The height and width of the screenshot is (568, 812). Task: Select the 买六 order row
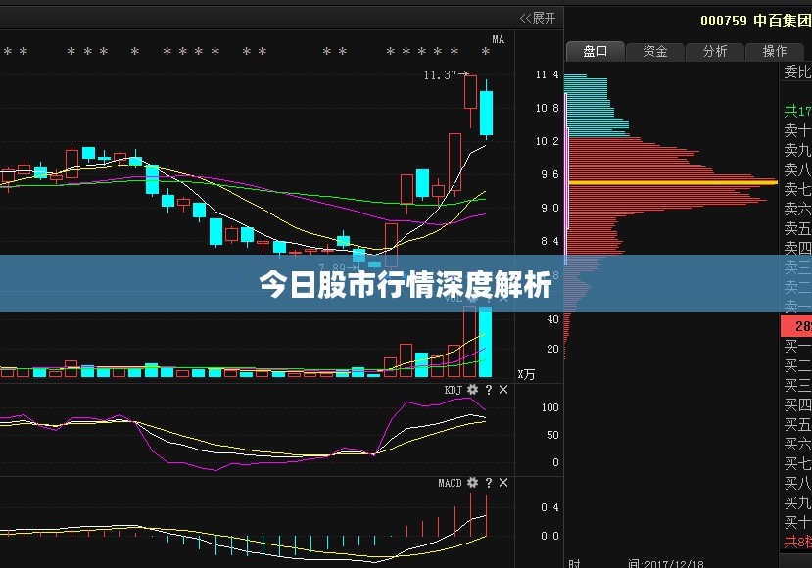(797, 444)
